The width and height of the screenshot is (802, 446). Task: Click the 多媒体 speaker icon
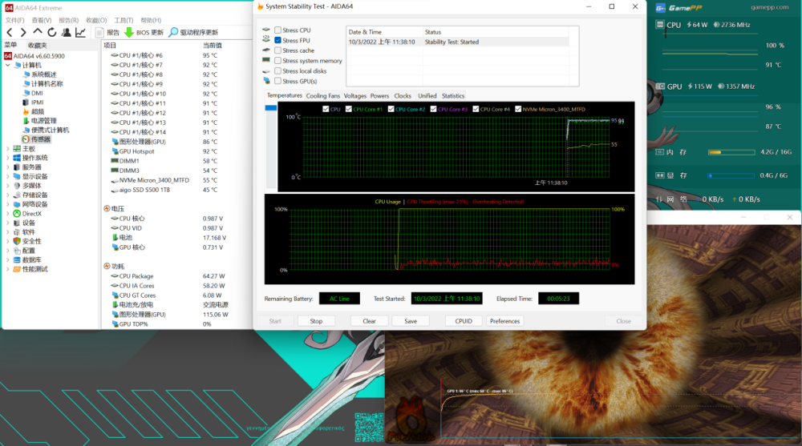[x=17, y=186]
